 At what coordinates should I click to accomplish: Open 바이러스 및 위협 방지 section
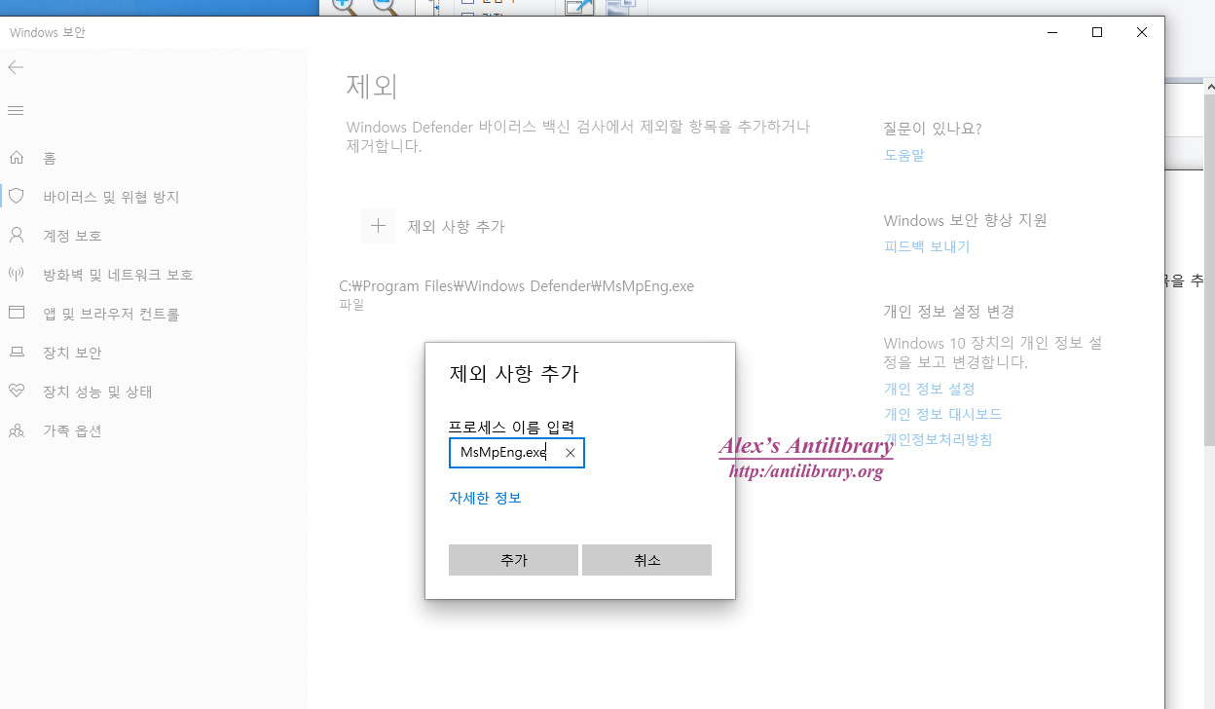coord(111,197)
